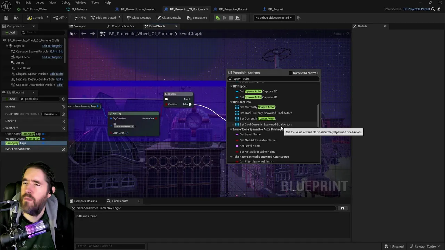Open the Override functions dropdown
The image size is (445, 250).
tap(50, 114)
